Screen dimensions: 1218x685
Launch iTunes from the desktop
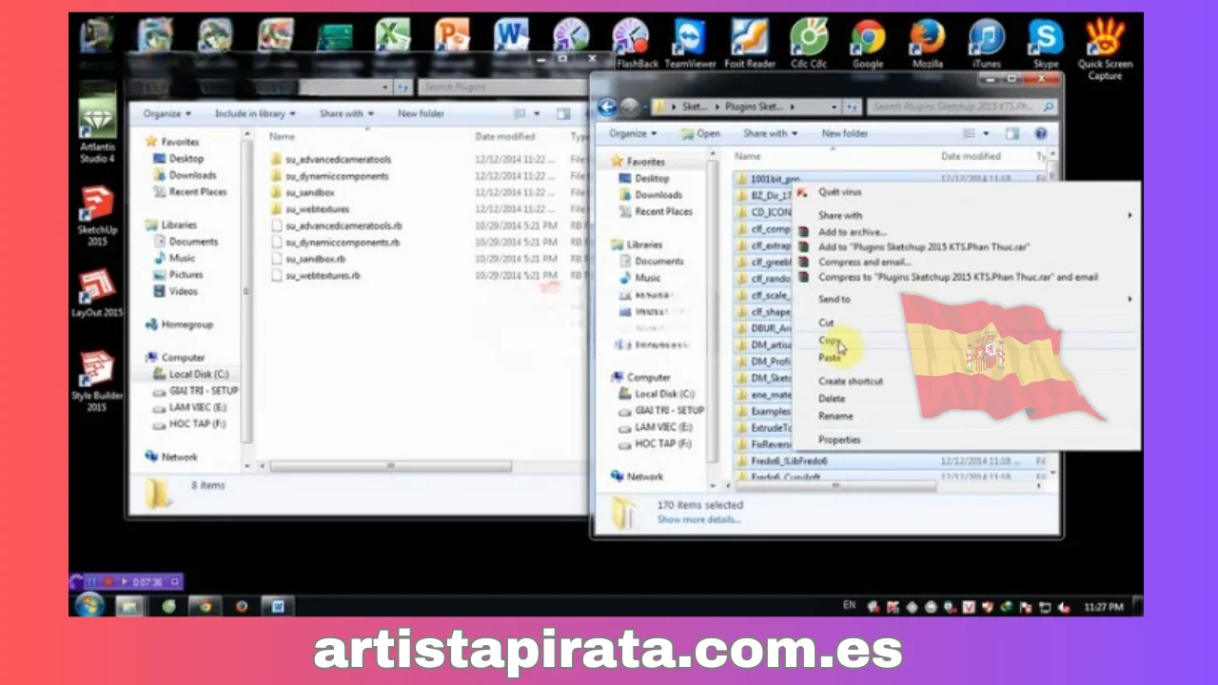click(987, 43)
